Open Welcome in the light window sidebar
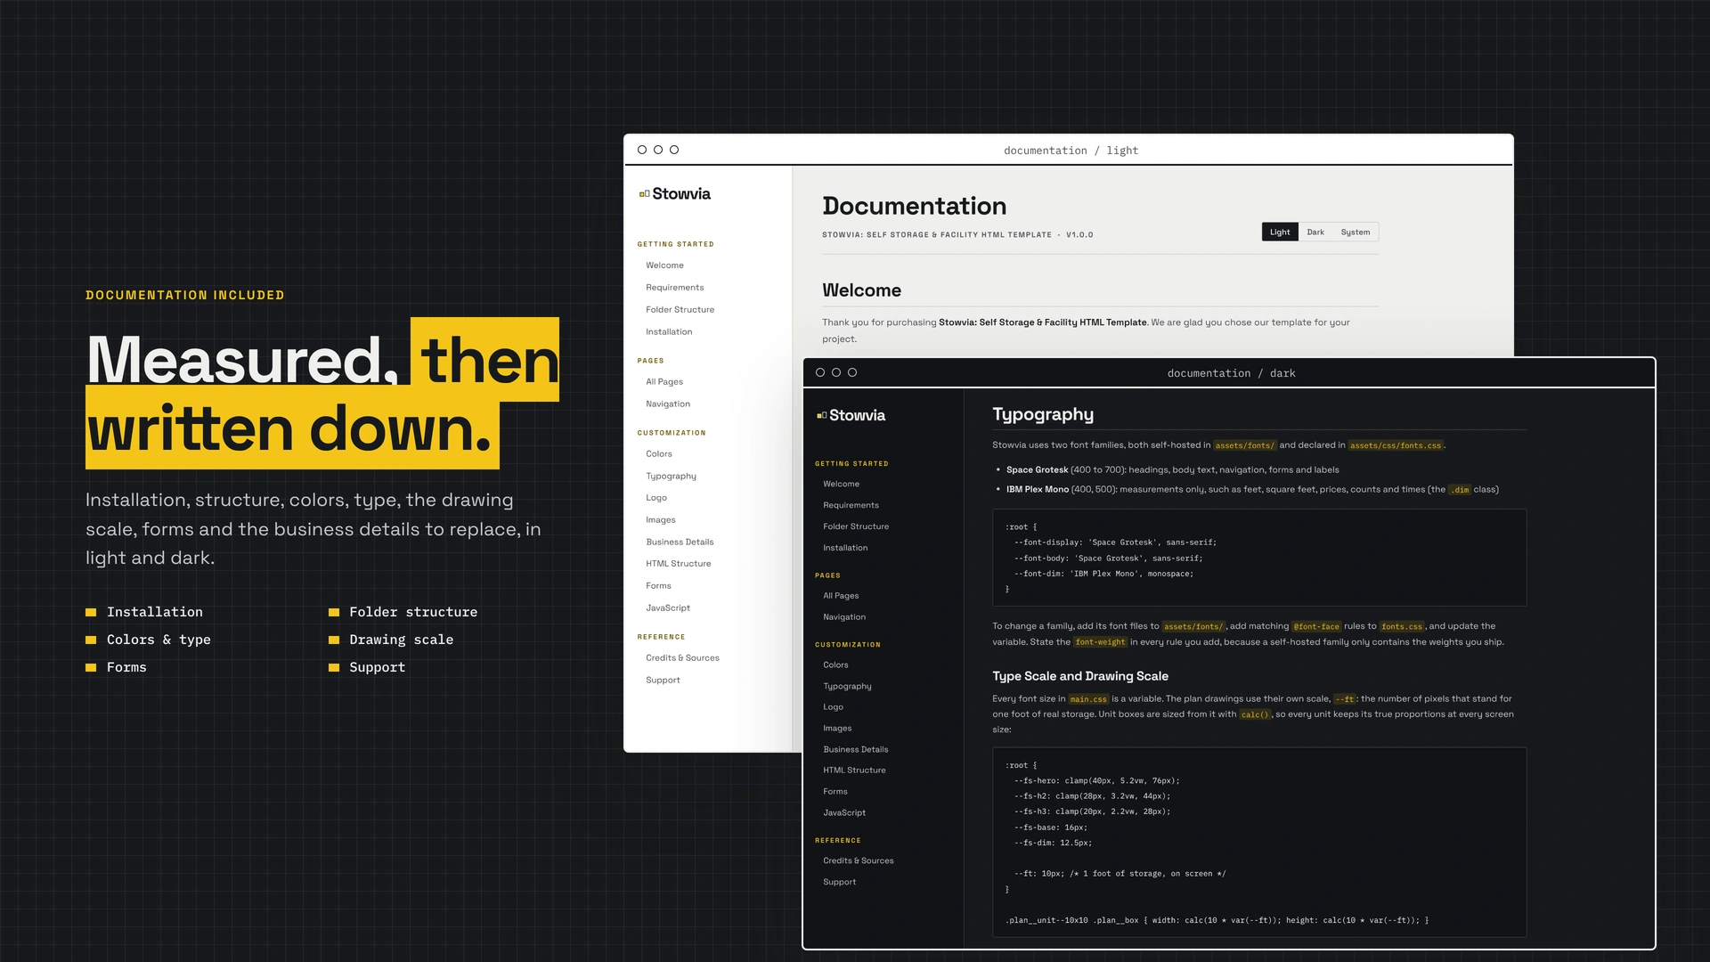Viewport: 1710px width, 962px height. (x=665, y=265)
